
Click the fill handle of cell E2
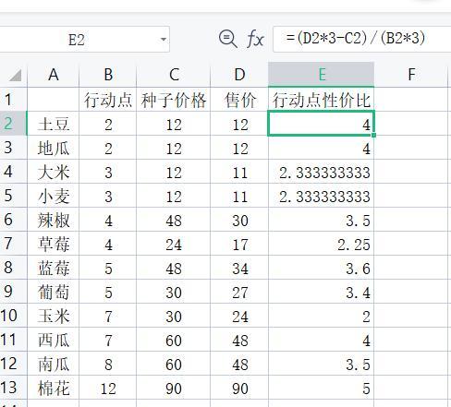tap(373, 135)
